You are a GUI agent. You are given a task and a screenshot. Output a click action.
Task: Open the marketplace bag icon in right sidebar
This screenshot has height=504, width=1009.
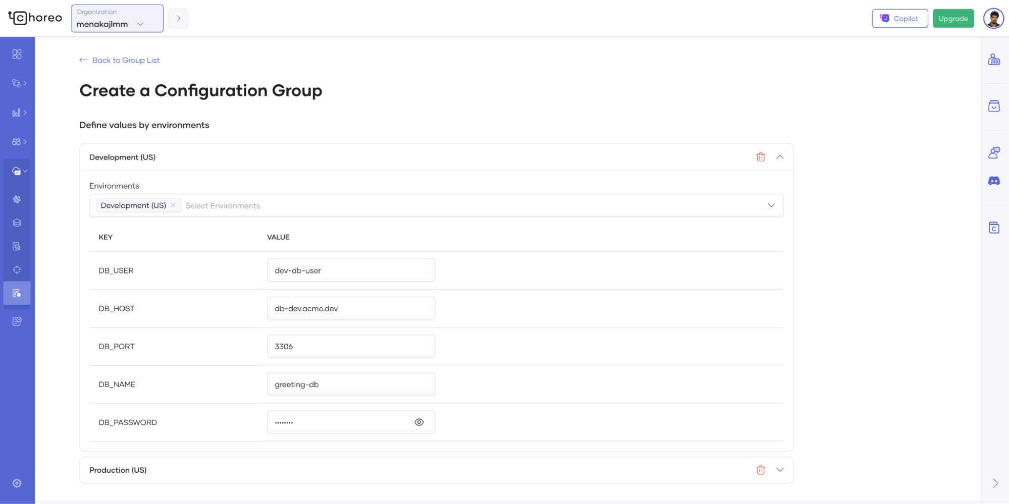click(993, 106)
